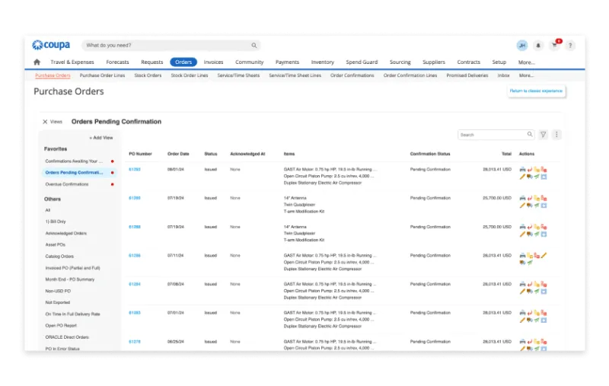Open the help question mark icon
609x386 pixels.
(570, 46)
